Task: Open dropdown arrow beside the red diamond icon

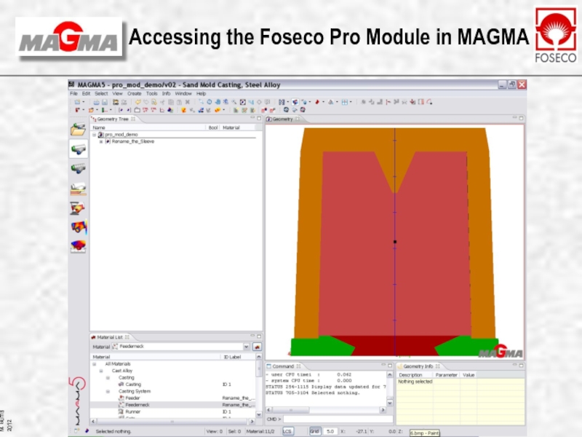Action: pyautogui.click(x=323, y=102)
